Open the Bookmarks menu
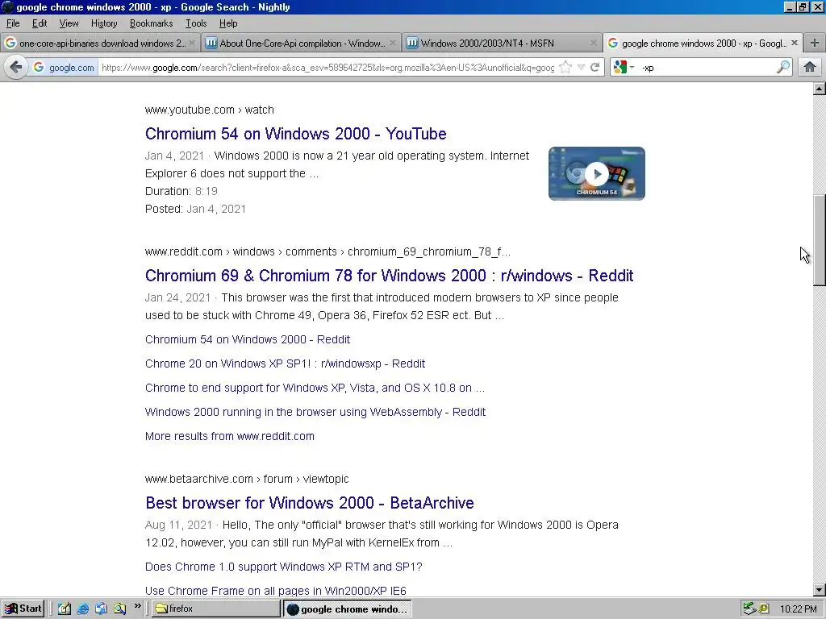The image size is (826, 619). pyautogui.click(x=151, y=23)
